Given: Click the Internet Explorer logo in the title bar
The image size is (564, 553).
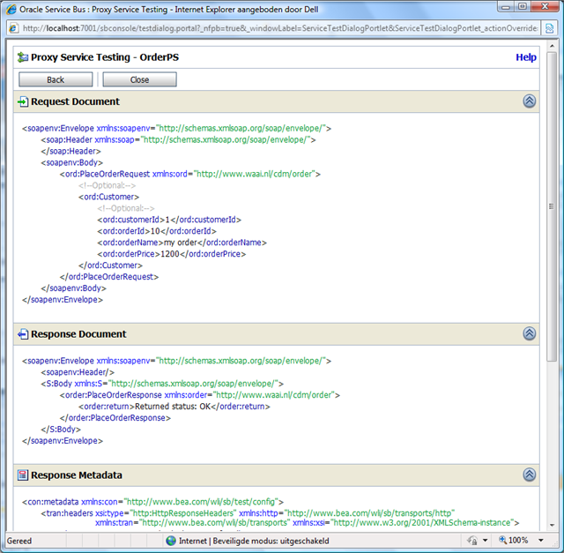Looking at the screenshot, I should click(x=11, y=9).
